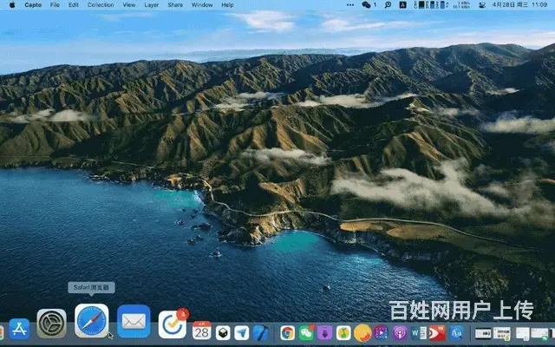Open the View menu
The image size is (555, 347).
pyautogui.click(x=130, y=5)
